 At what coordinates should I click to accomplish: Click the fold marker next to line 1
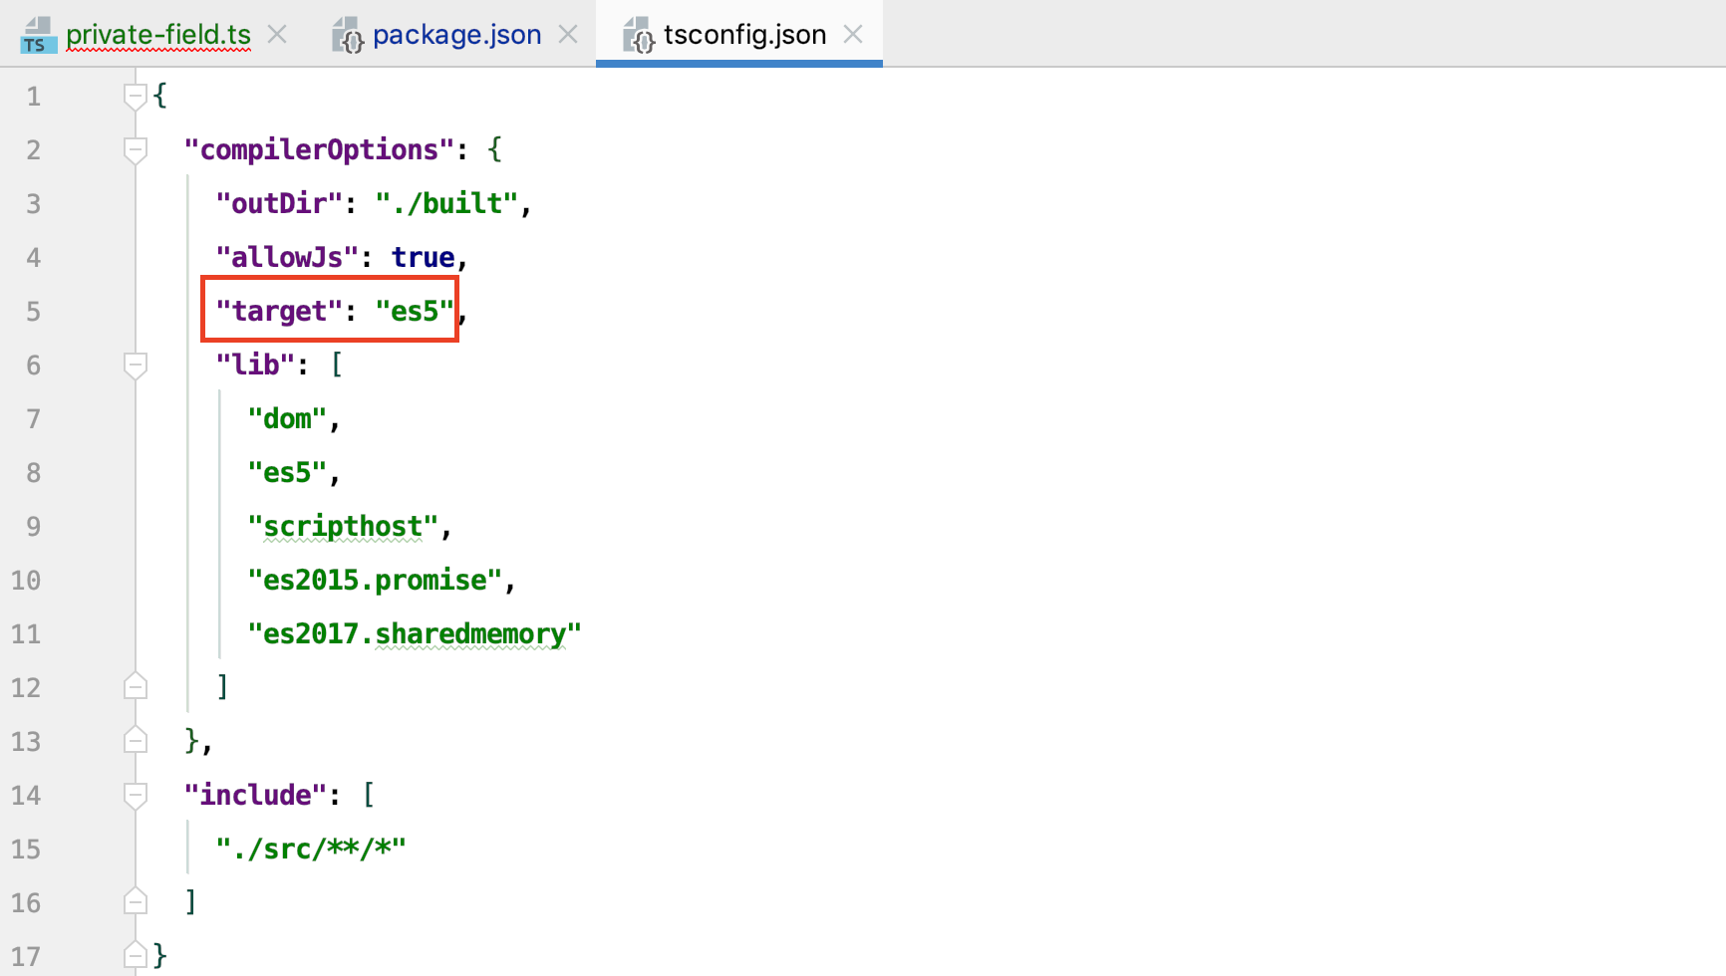click(x=136, y=95)
